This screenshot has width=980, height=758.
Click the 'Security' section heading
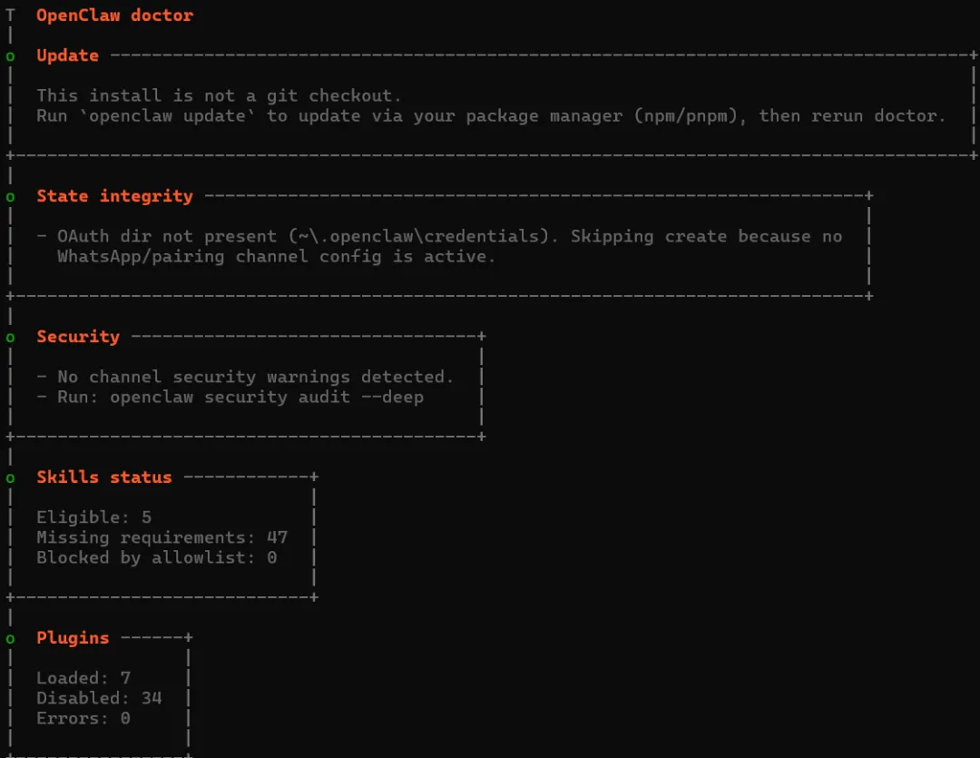click(78, 337)
